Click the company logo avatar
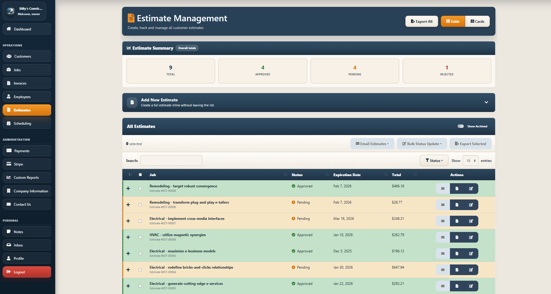Image resolution: width=551 pixels, height=294 pixels. (11, 11)
